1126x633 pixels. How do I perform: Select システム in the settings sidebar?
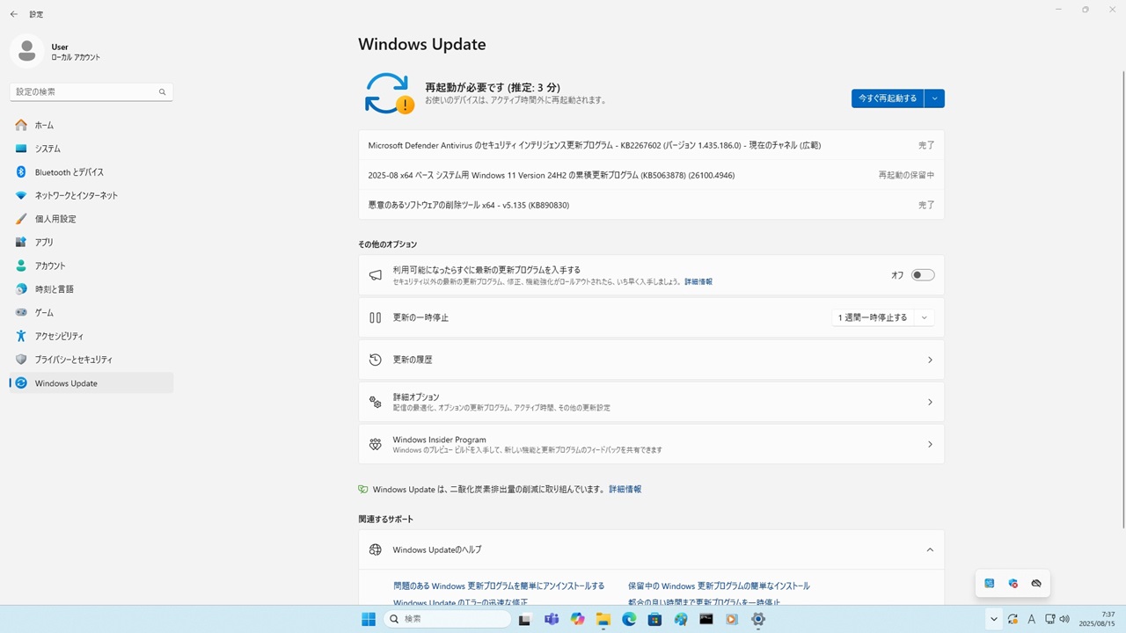pyautogui.click(x=91, y=149)
